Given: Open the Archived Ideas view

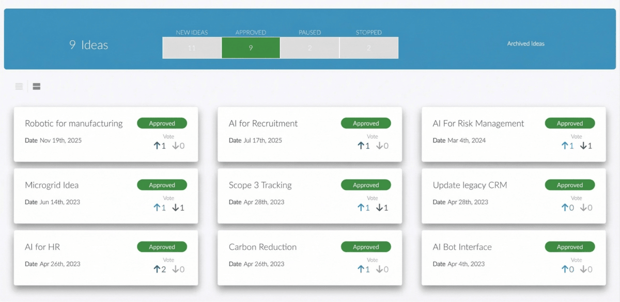Looking at the screenshot, I should pyautogui.click(x=525, y=44).
